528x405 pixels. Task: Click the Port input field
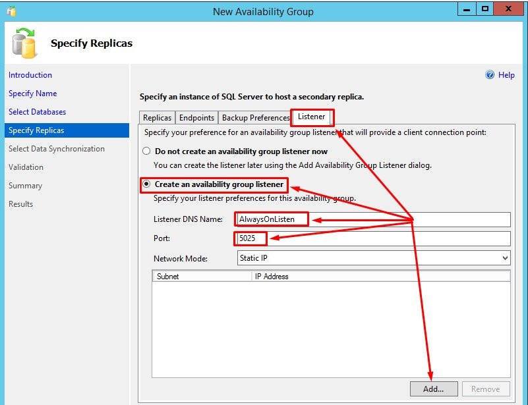point(373,238)
